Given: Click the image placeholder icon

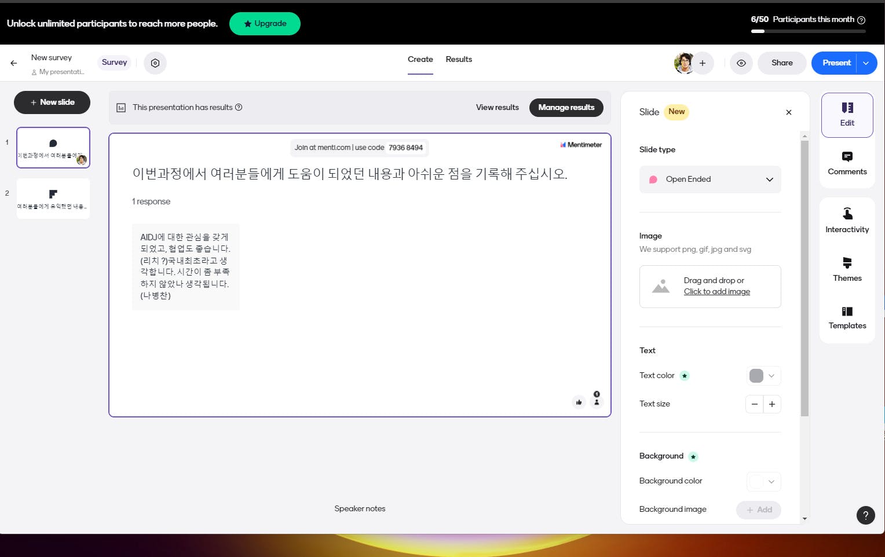Looking at the screenshot, I should click(x=661, y=286).
